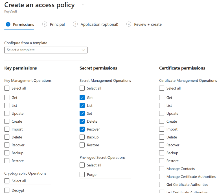
Task: Open the ellipsis menu beside page title
Action: click(84, 5)
